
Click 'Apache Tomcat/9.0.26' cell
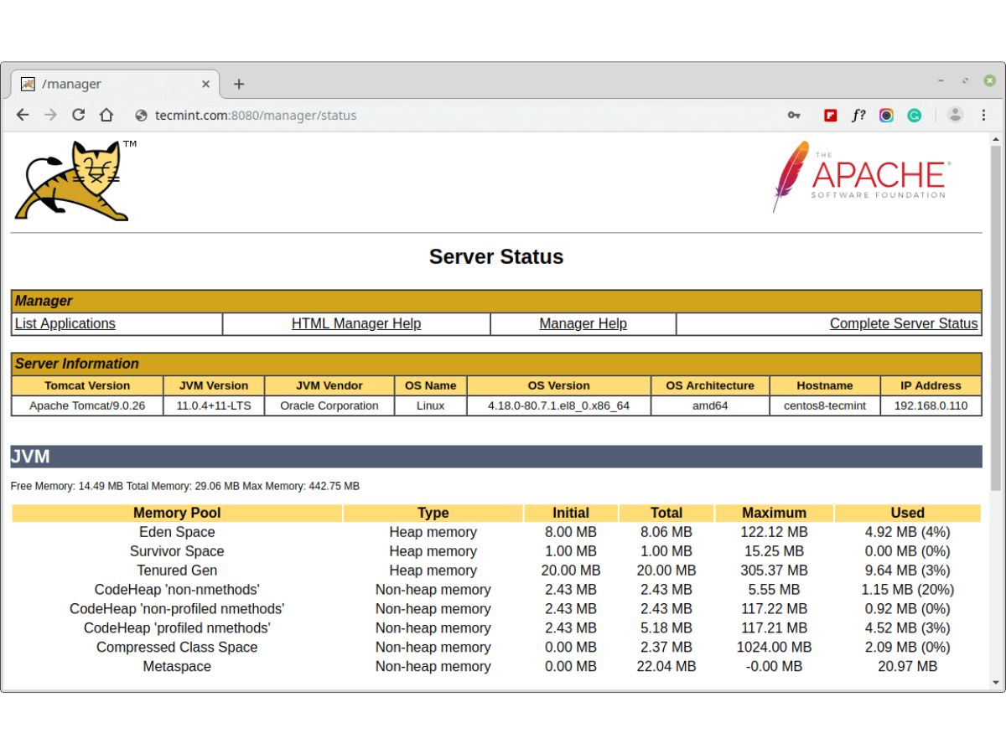point(87,405)
